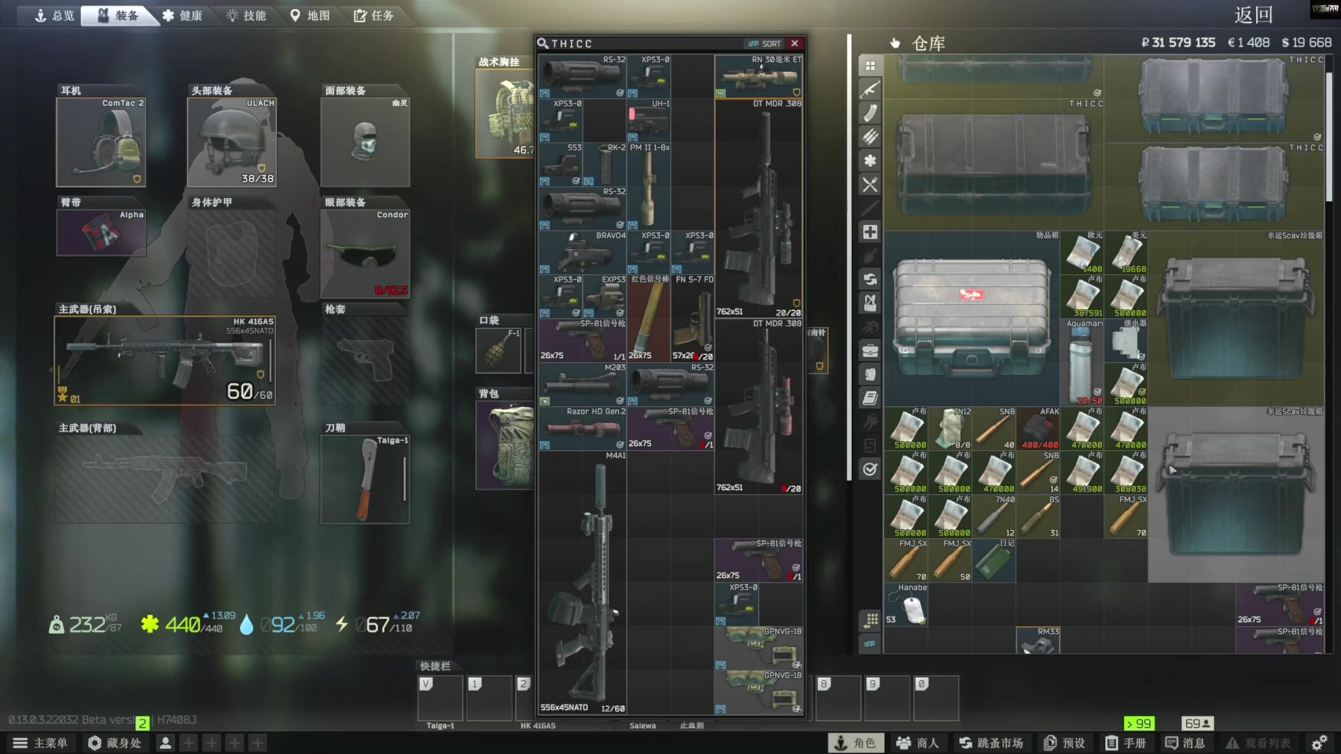Filter stash by ammunition rounds icon
The width and height of the screenshot is (1341, 754).
(x=870, y=137)
